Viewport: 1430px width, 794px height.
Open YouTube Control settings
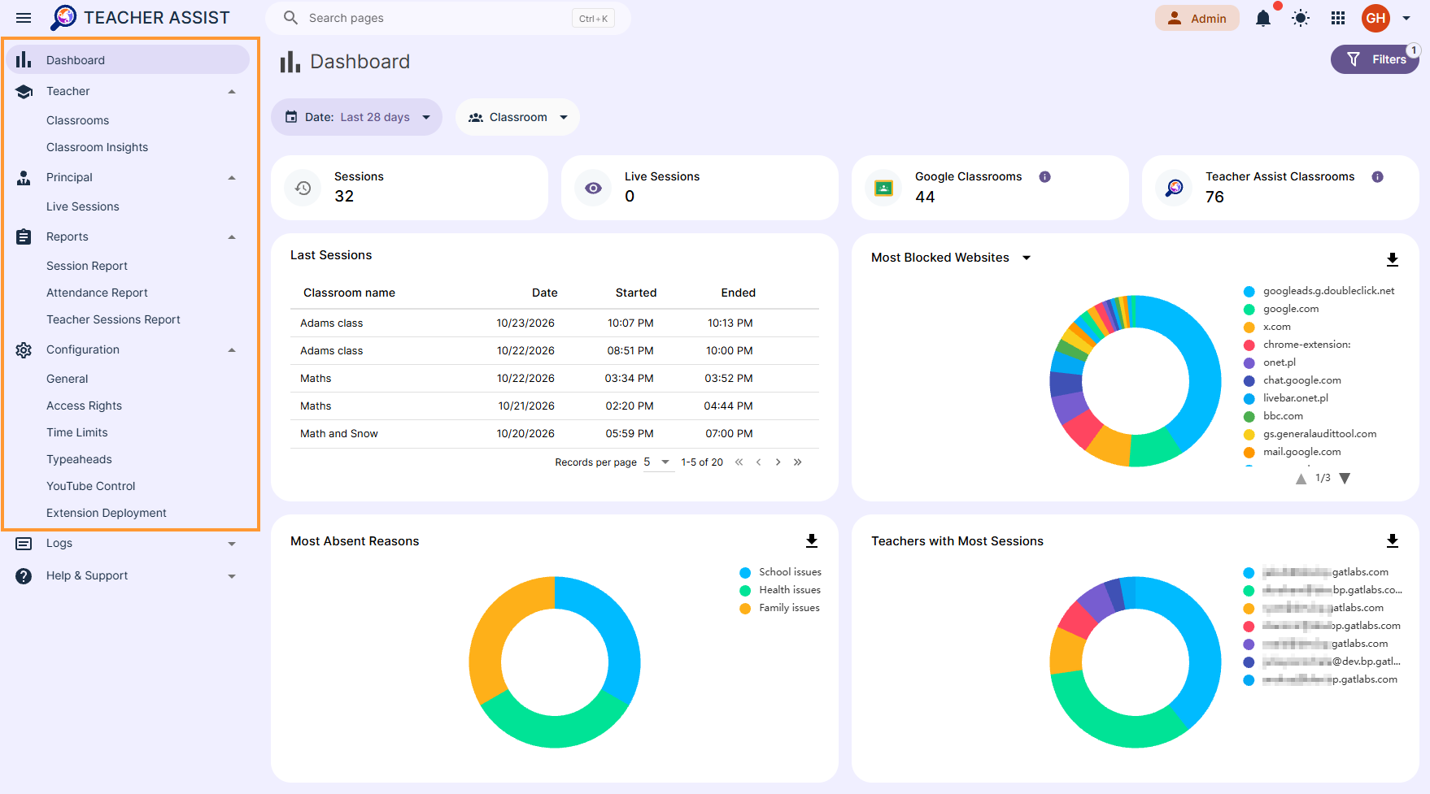pos(90,486)
